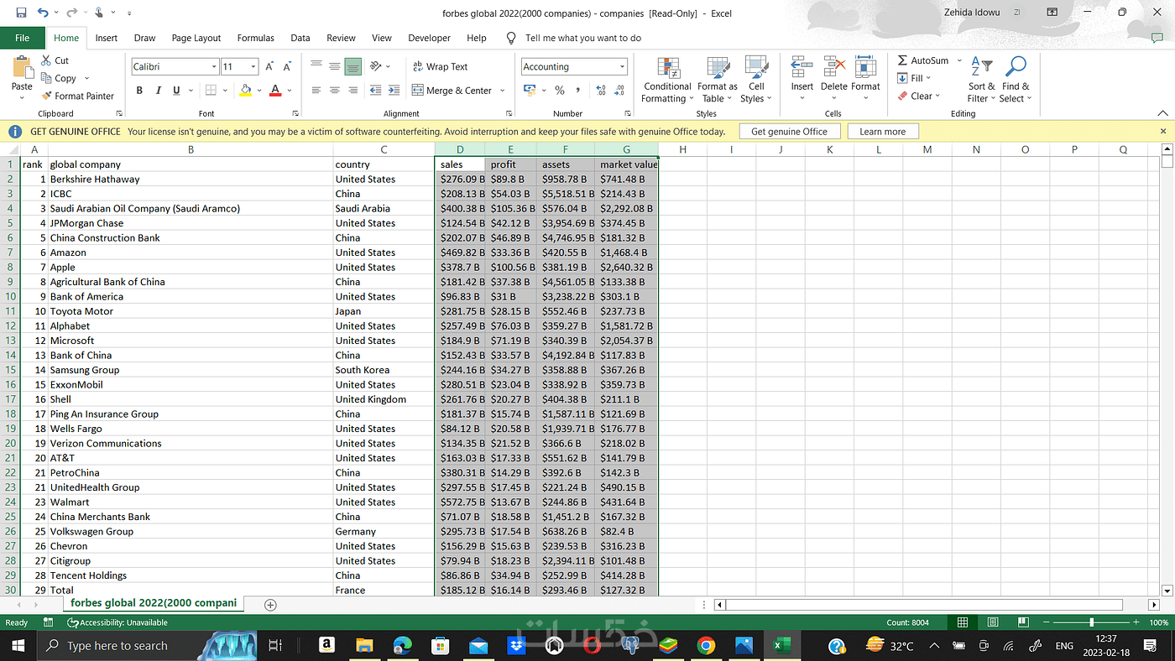Image resolution: width=1175 pixels, height=661 pixels.
Task: Switch to the Insert tab
Action: click(107, 38)
